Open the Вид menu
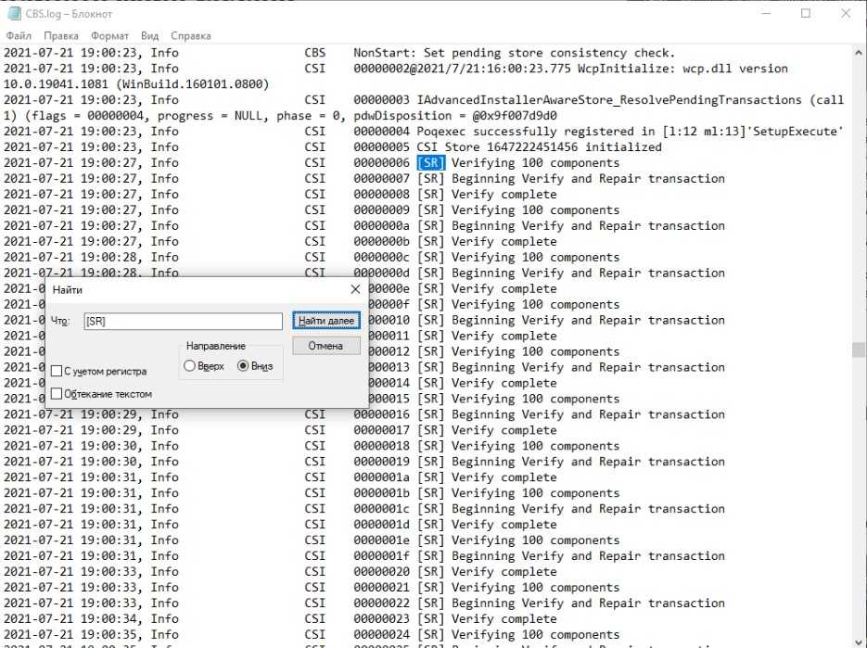Image resolution: width=867 pixels, height=648 pixels. pos(149,35)
